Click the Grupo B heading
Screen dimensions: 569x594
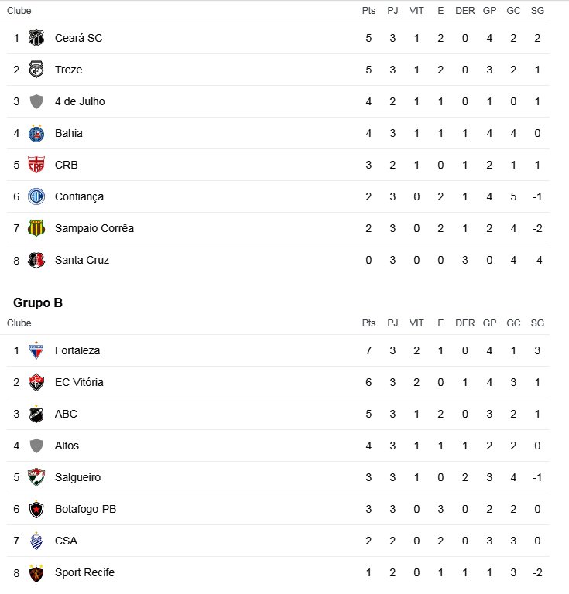click(x=38, y=302)
